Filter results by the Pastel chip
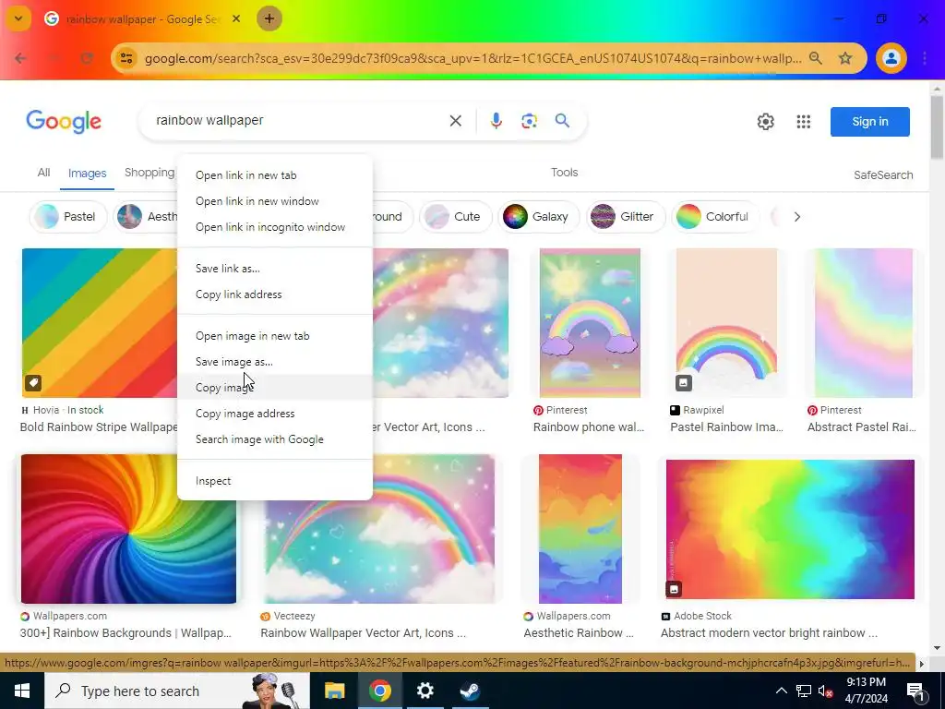The image size is (945, 709). [68, 216]
